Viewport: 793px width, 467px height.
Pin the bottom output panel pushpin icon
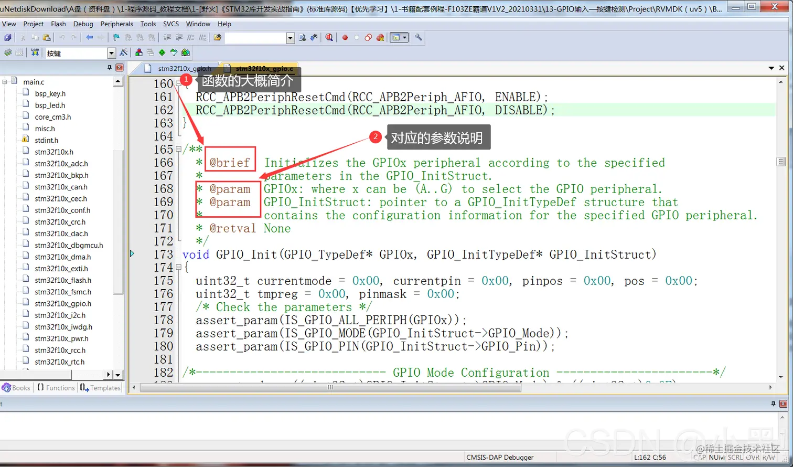tap(773, 404)
